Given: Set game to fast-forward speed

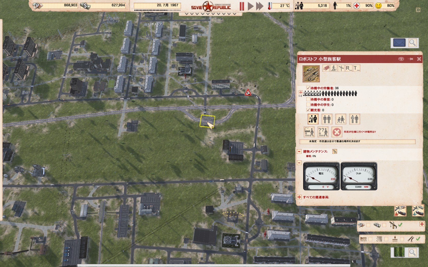Looking at the screenshot, I should [260, 6].
